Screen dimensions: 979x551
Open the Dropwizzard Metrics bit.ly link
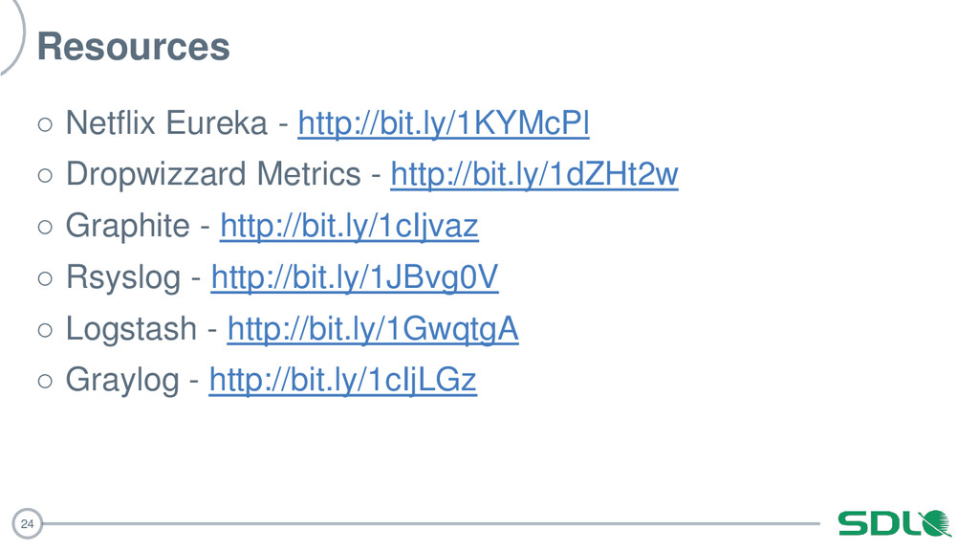[x=534, y=174]
